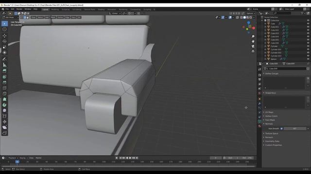Activate the 3D Cursor tool

pyautogui.click(x=4, y=29)
